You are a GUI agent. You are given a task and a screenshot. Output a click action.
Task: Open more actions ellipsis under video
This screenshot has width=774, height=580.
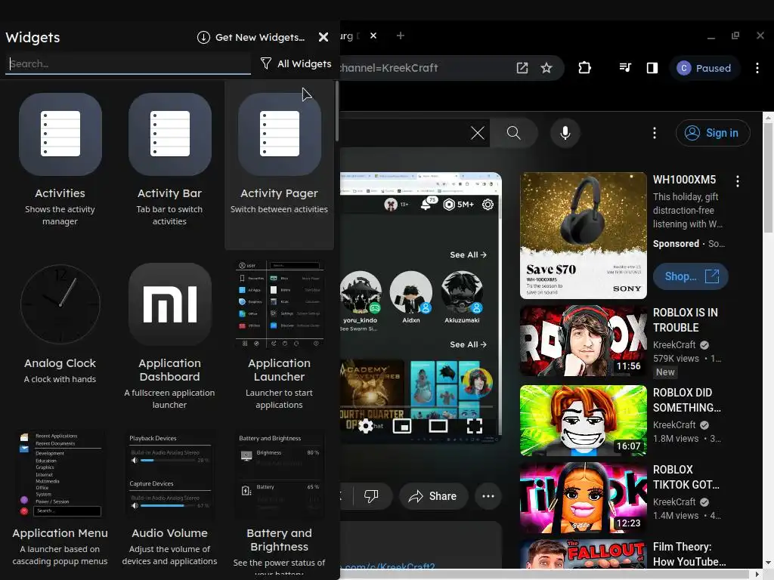[x=488, y=495]
